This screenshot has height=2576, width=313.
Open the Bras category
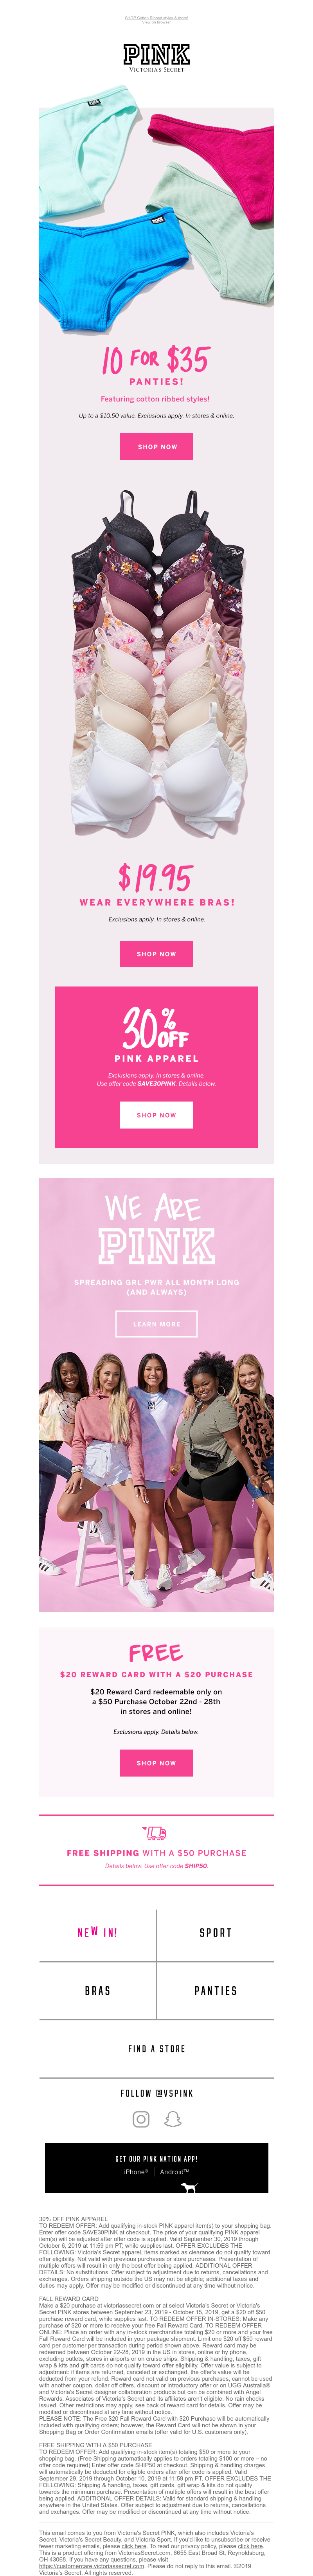point(97,1990)
